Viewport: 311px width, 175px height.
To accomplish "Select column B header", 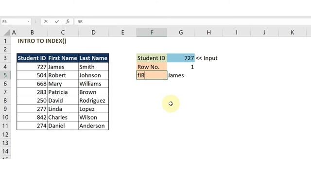I will point(32,33).
